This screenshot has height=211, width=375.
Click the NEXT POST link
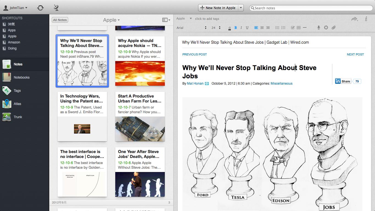tap(355, 54)
